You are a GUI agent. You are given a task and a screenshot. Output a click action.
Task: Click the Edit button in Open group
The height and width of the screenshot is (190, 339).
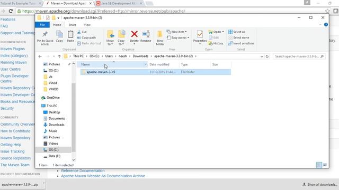coord(213,37)
